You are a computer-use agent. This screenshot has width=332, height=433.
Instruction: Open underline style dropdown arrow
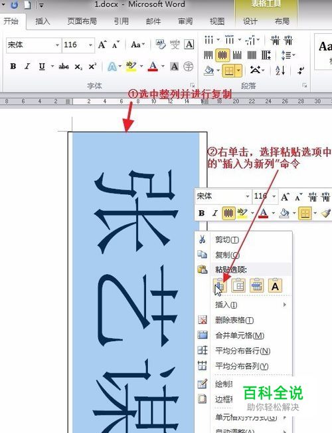pos(52,67)
